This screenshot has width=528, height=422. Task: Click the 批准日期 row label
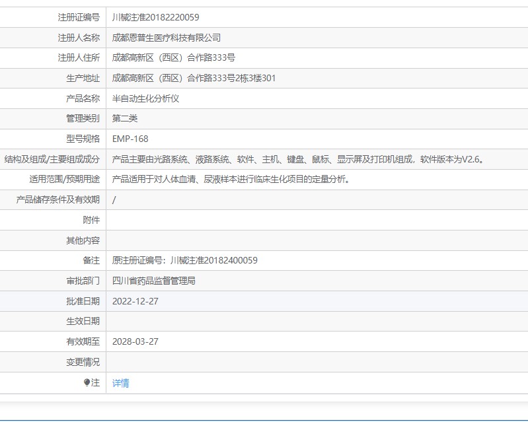click(83, 301)
